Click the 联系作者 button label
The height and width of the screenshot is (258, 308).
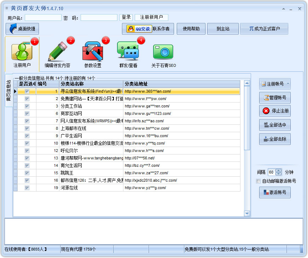click(x=161, y=29)
